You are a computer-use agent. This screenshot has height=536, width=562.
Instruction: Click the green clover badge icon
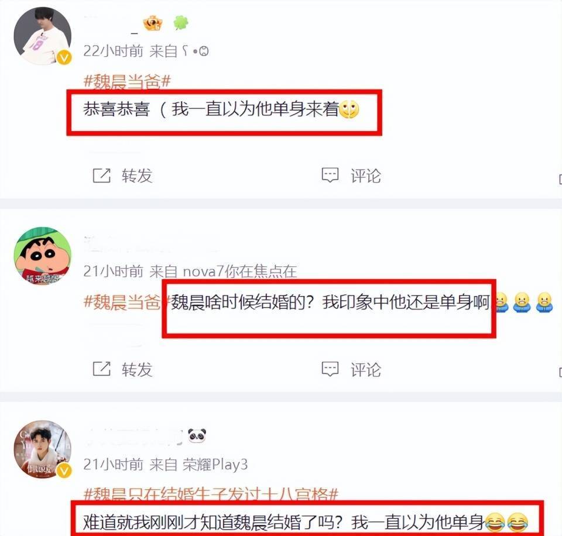pos(181,23)
